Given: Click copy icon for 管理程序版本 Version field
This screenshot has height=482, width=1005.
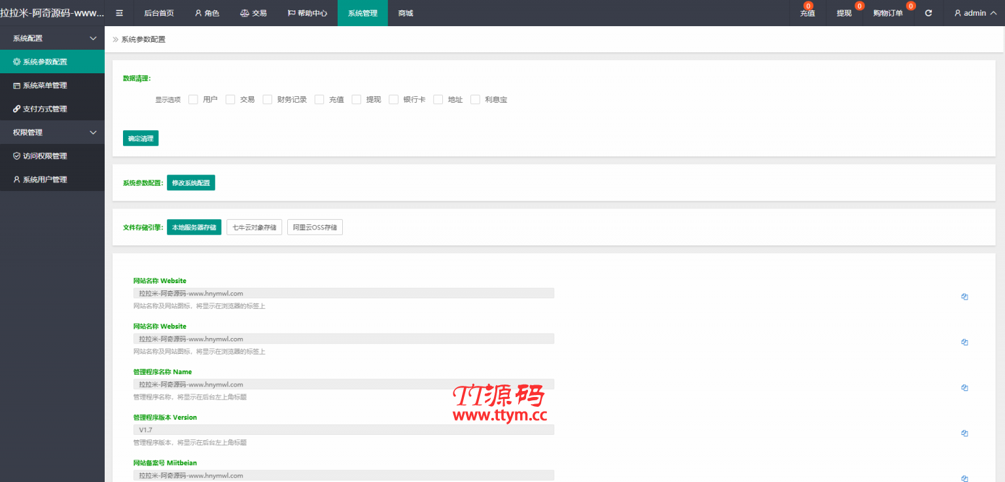Looking at the screenshot, I should [964, 433].
